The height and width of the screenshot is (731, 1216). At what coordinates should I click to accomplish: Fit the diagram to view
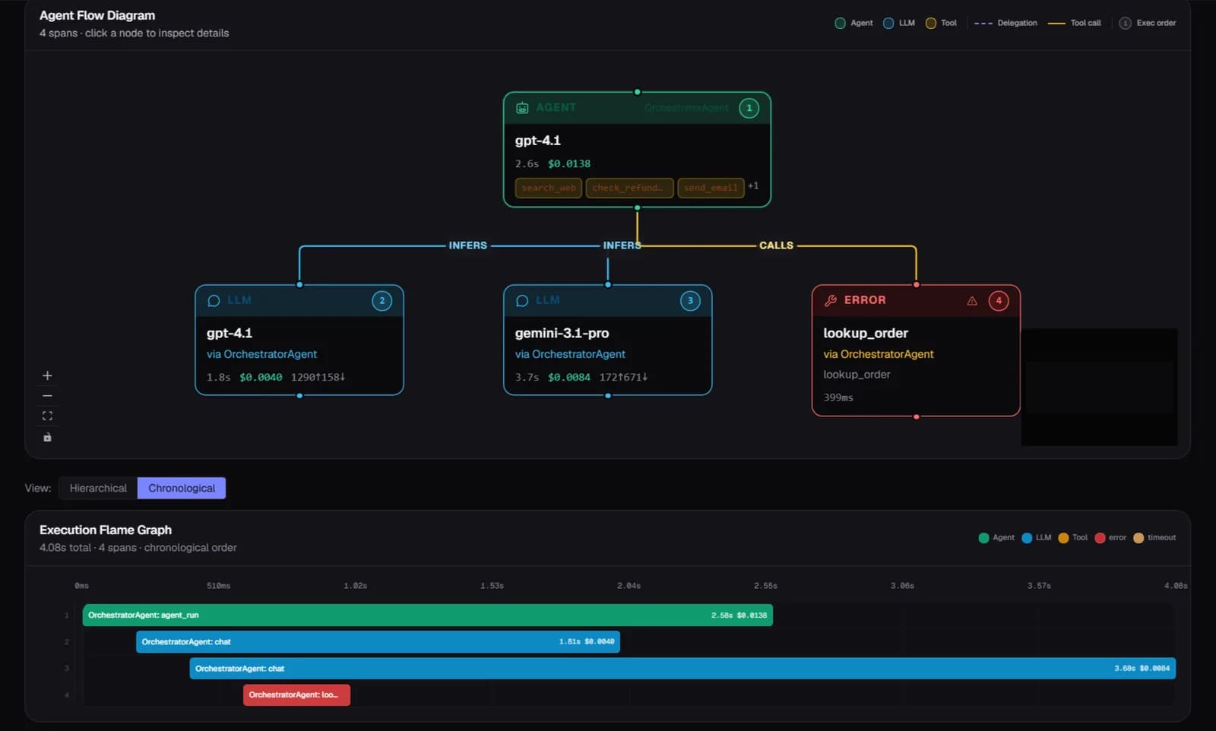point(47,416)
